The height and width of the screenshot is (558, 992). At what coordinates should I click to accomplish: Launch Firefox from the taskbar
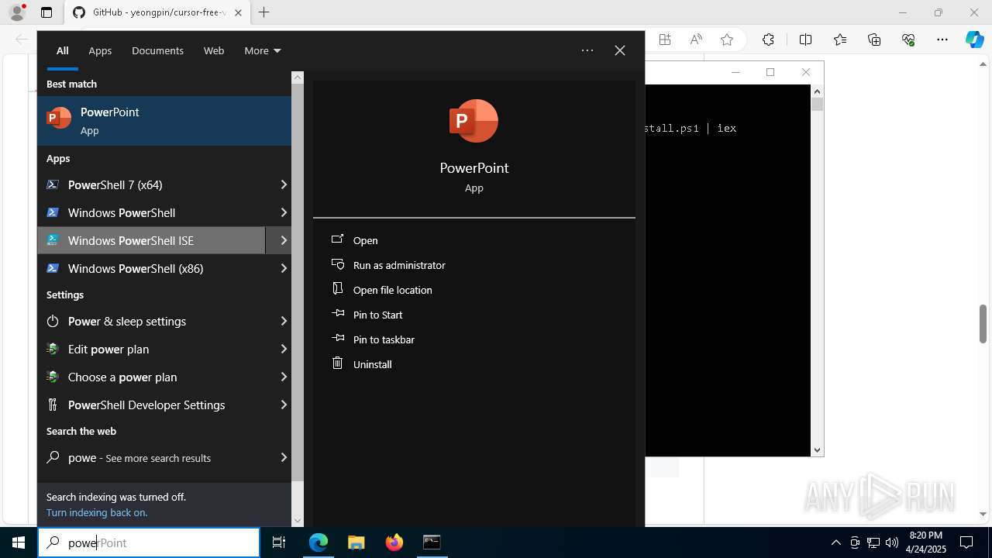pos(394,542)
